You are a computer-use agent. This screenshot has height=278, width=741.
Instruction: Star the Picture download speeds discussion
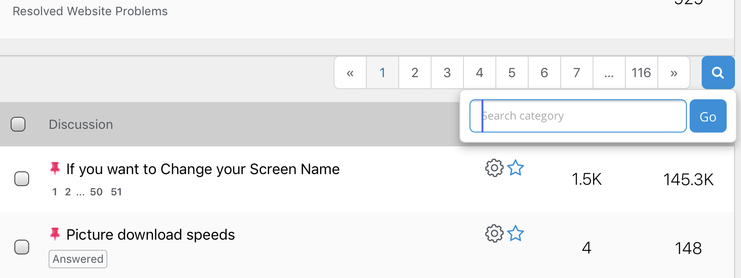pos(515,234)
